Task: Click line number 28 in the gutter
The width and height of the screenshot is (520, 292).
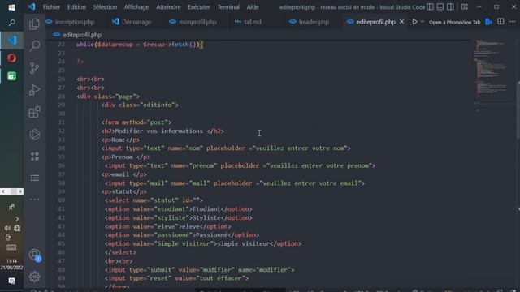Action: [x=62, y=97]
